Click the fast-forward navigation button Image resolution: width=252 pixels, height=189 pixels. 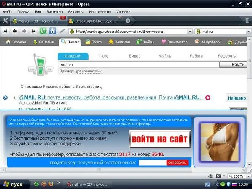(x=34, y=31)
